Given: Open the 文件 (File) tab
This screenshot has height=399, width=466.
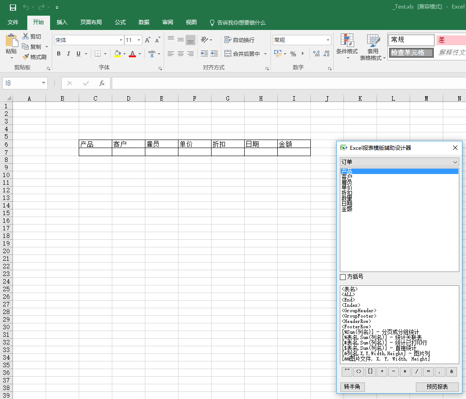Looking at the screenshot, I should tap(13, 22).
